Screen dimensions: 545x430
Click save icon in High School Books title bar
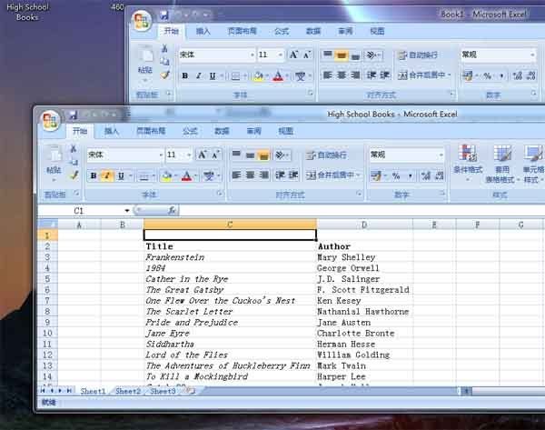73,115
